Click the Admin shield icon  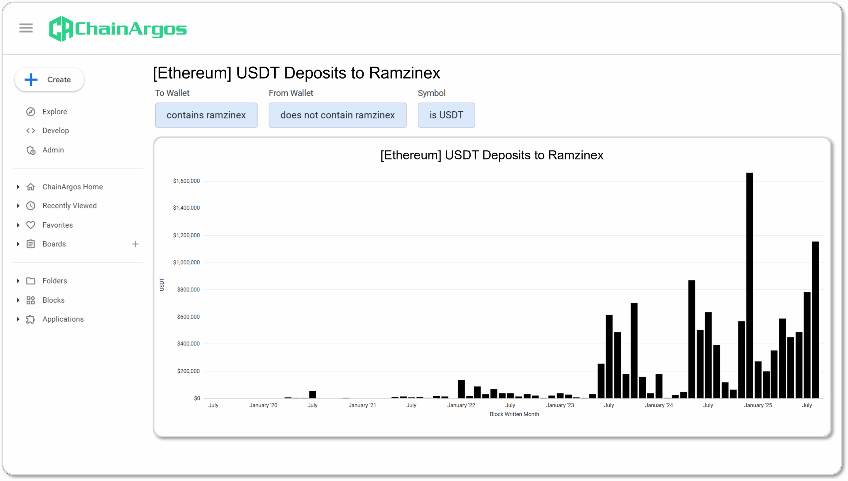click(x=31, y=150)
